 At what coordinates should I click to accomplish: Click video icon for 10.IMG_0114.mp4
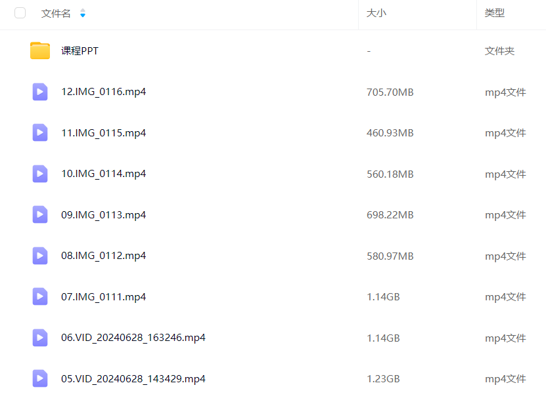[40, 174]
